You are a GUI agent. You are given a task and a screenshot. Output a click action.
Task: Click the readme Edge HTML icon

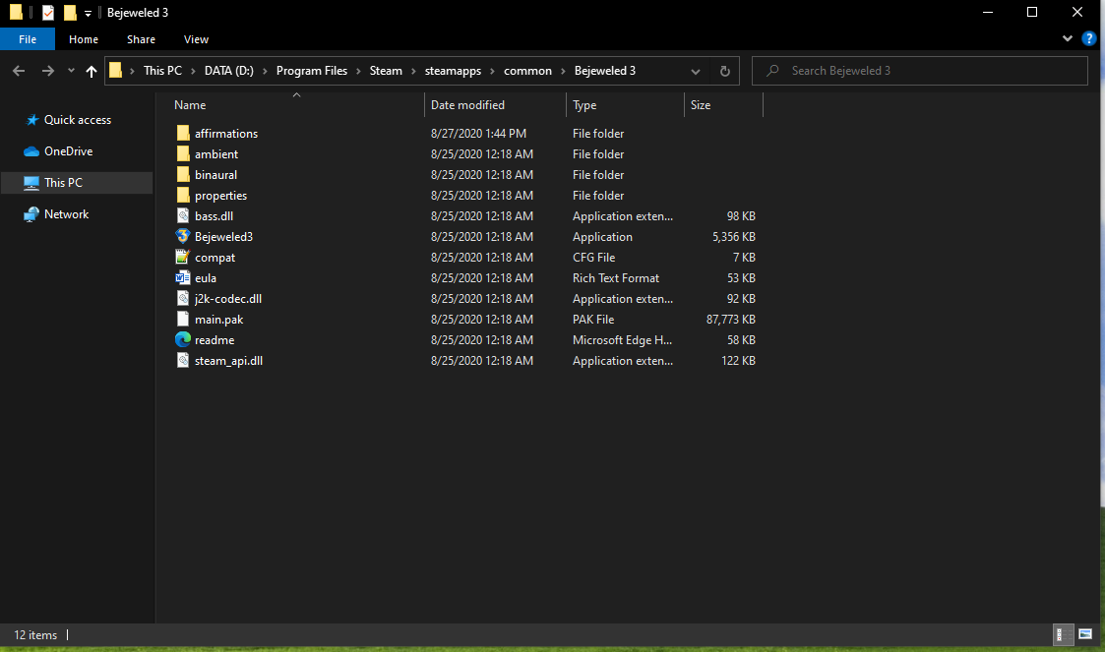click(x=182, y=340)
